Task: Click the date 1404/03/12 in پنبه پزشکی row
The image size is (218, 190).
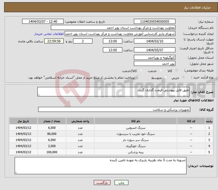Action: [x=23, y=152]
